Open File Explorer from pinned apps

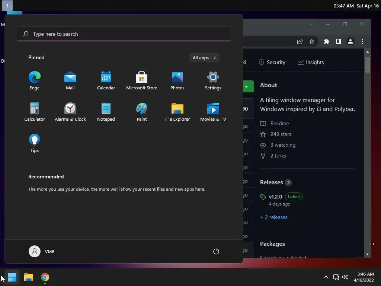(177, 112)
